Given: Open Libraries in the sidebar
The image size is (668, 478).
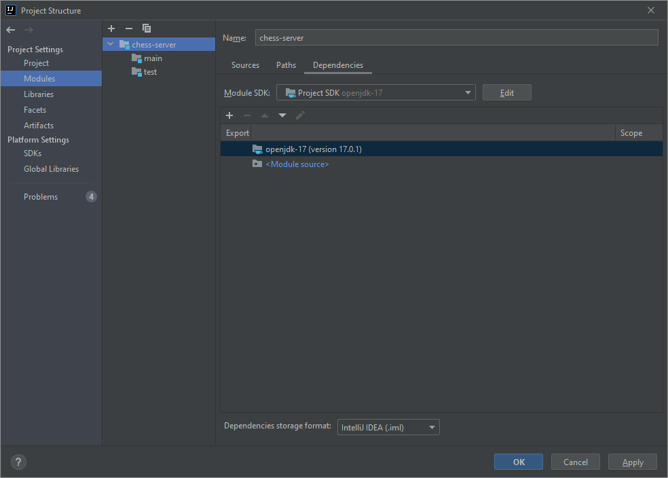Looking at the screenshot, I should 38,94.
